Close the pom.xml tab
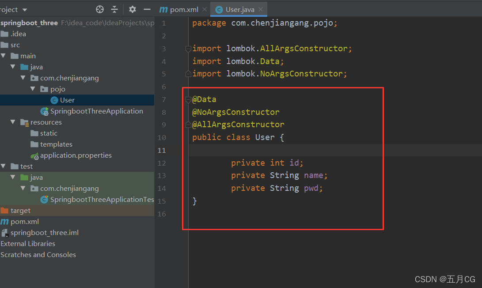Image resolution: width=482 pixels, height=288 pixels. point(205,10)
